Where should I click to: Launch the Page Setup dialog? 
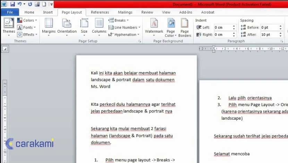139,41
